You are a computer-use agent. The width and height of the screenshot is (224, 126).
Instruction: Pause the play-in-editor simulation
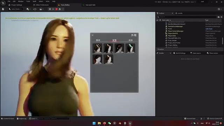(x=50, y=9)
